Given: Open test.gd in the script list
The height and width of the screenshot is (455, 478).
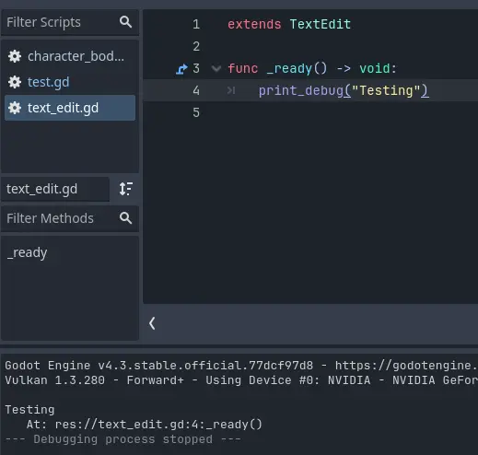Looking at the screenshot, I should click(70, 82).
